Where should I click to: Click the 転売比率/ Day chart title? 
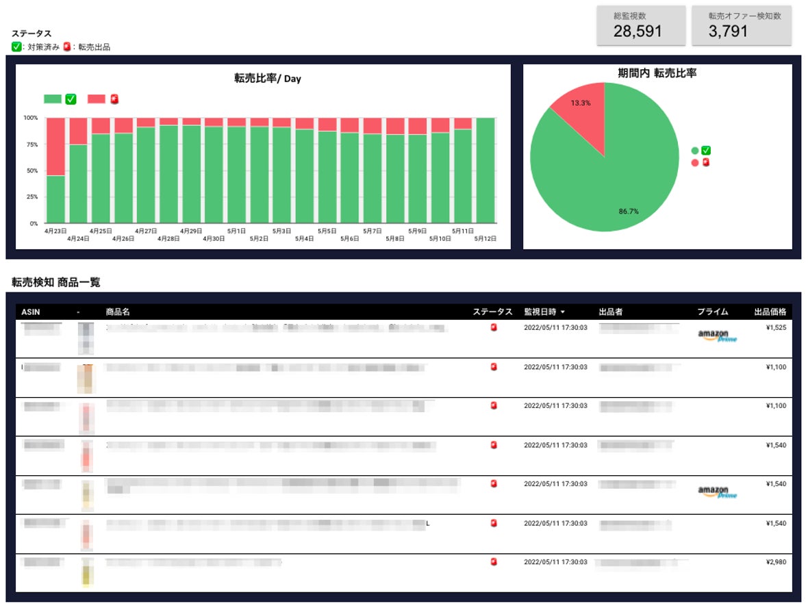click(x=268, y=78)
